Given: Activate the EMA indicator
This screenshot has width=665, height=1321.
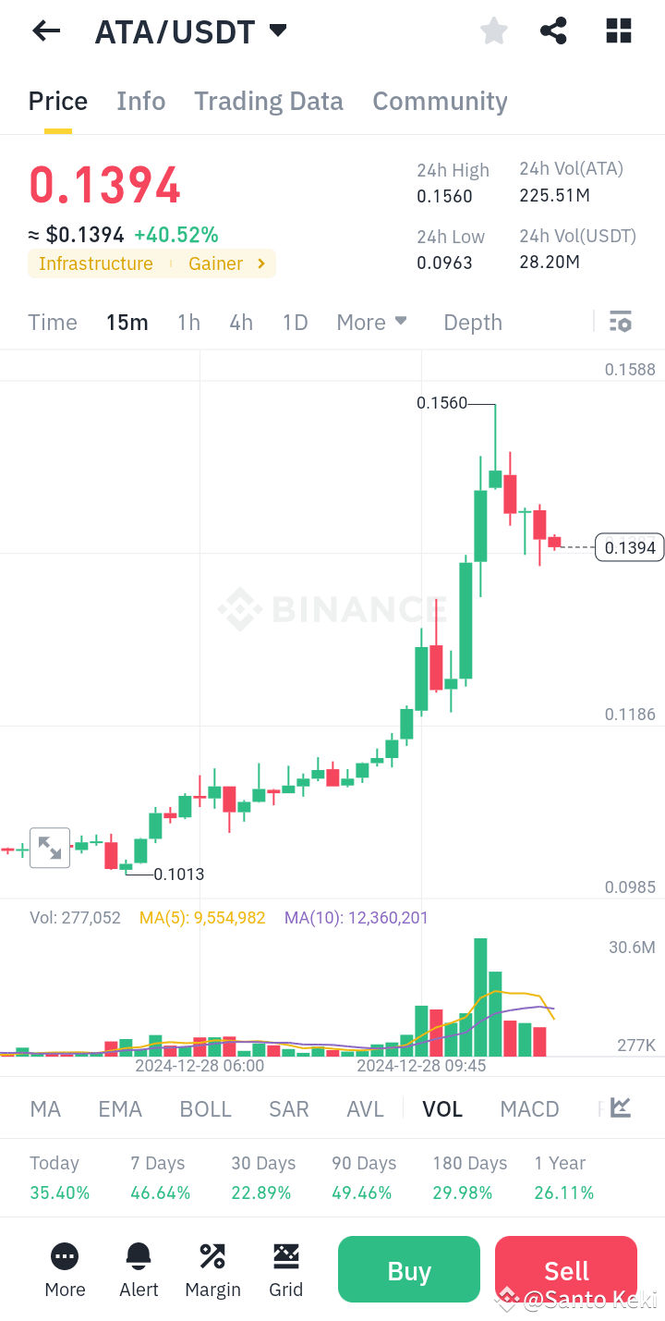Looking at the screenshot, I should pyautogui.click(x=120, y=1107).
